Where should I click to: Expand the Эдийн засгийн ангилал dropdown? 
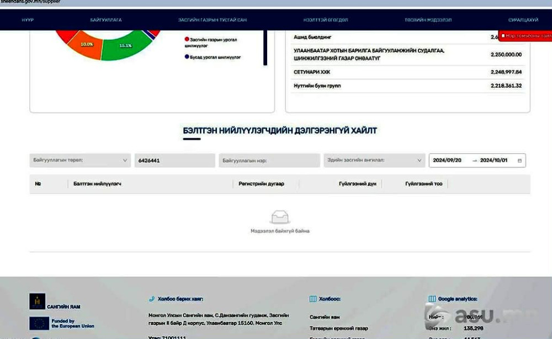(x=374, y=161)
